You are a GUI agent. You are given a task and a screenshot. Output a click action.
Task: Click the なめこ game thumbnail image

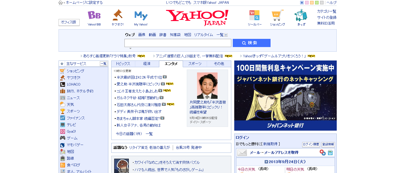coord(122,166)
